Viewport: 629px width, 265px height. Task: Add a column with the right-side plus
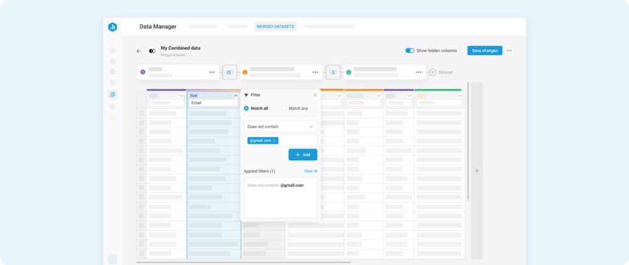click(x=477, y=171)
